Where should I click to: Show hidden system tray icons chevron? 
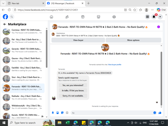pos(128,123)
